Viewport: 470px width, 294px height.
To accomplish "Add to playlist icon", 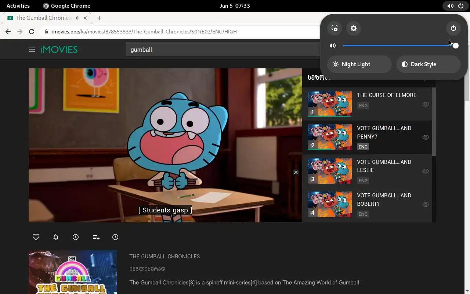I will (x=96, y=237).
